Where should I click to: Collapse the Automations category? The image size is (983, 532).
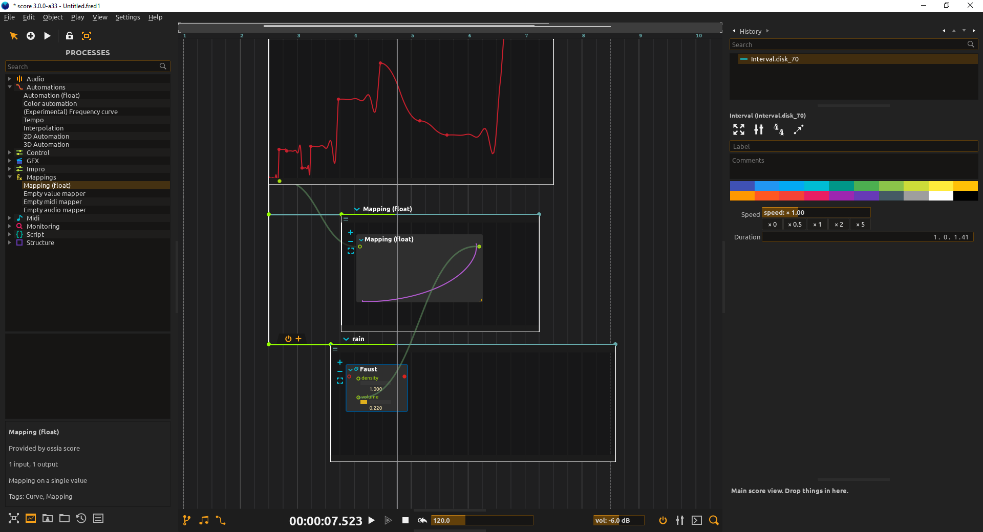pyautogui.click(x=10, y=87)
